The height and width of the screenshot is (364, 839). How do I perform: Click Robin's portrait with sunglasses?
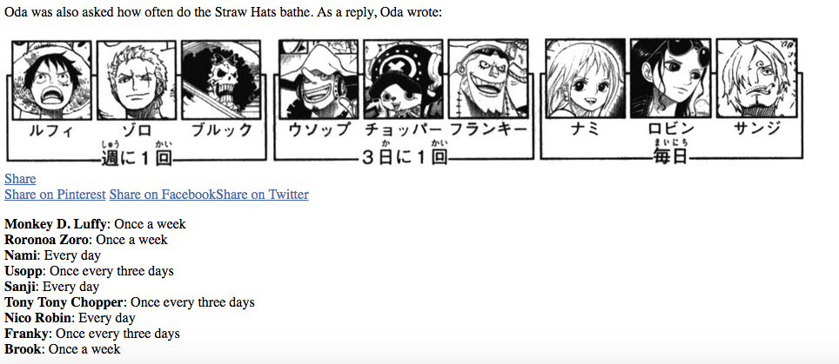pos(670,78)
